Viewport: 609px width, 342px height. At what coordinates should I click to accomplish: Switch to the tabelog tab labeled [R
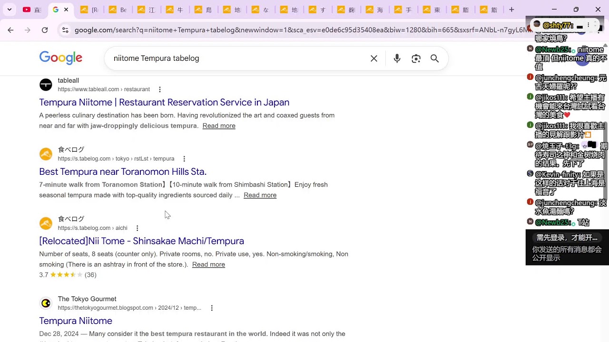tap(89, 9)
